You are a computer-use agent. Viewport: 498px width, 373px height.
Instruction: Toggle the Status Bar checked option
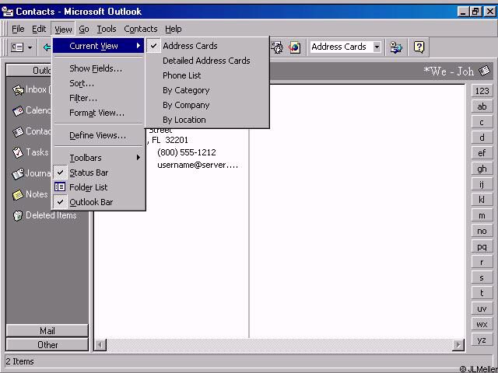(x=99, y=173)
